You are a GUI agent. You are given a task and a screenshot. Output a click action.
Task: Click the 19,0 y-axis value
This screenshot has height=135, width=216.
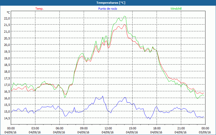(x=7, y=58)
